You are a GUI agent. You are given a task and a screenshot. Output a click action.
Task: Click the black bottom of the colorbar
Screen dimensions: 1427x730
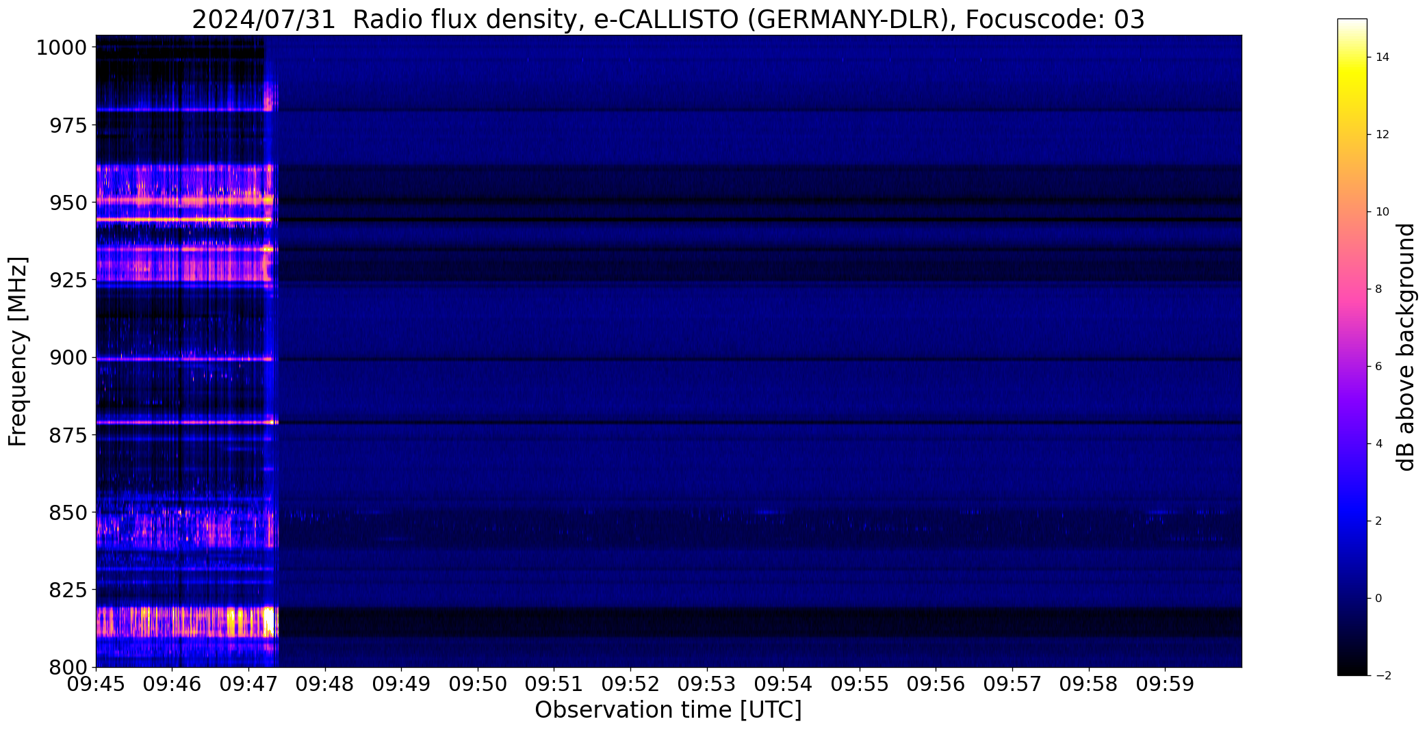[1352, 667]
